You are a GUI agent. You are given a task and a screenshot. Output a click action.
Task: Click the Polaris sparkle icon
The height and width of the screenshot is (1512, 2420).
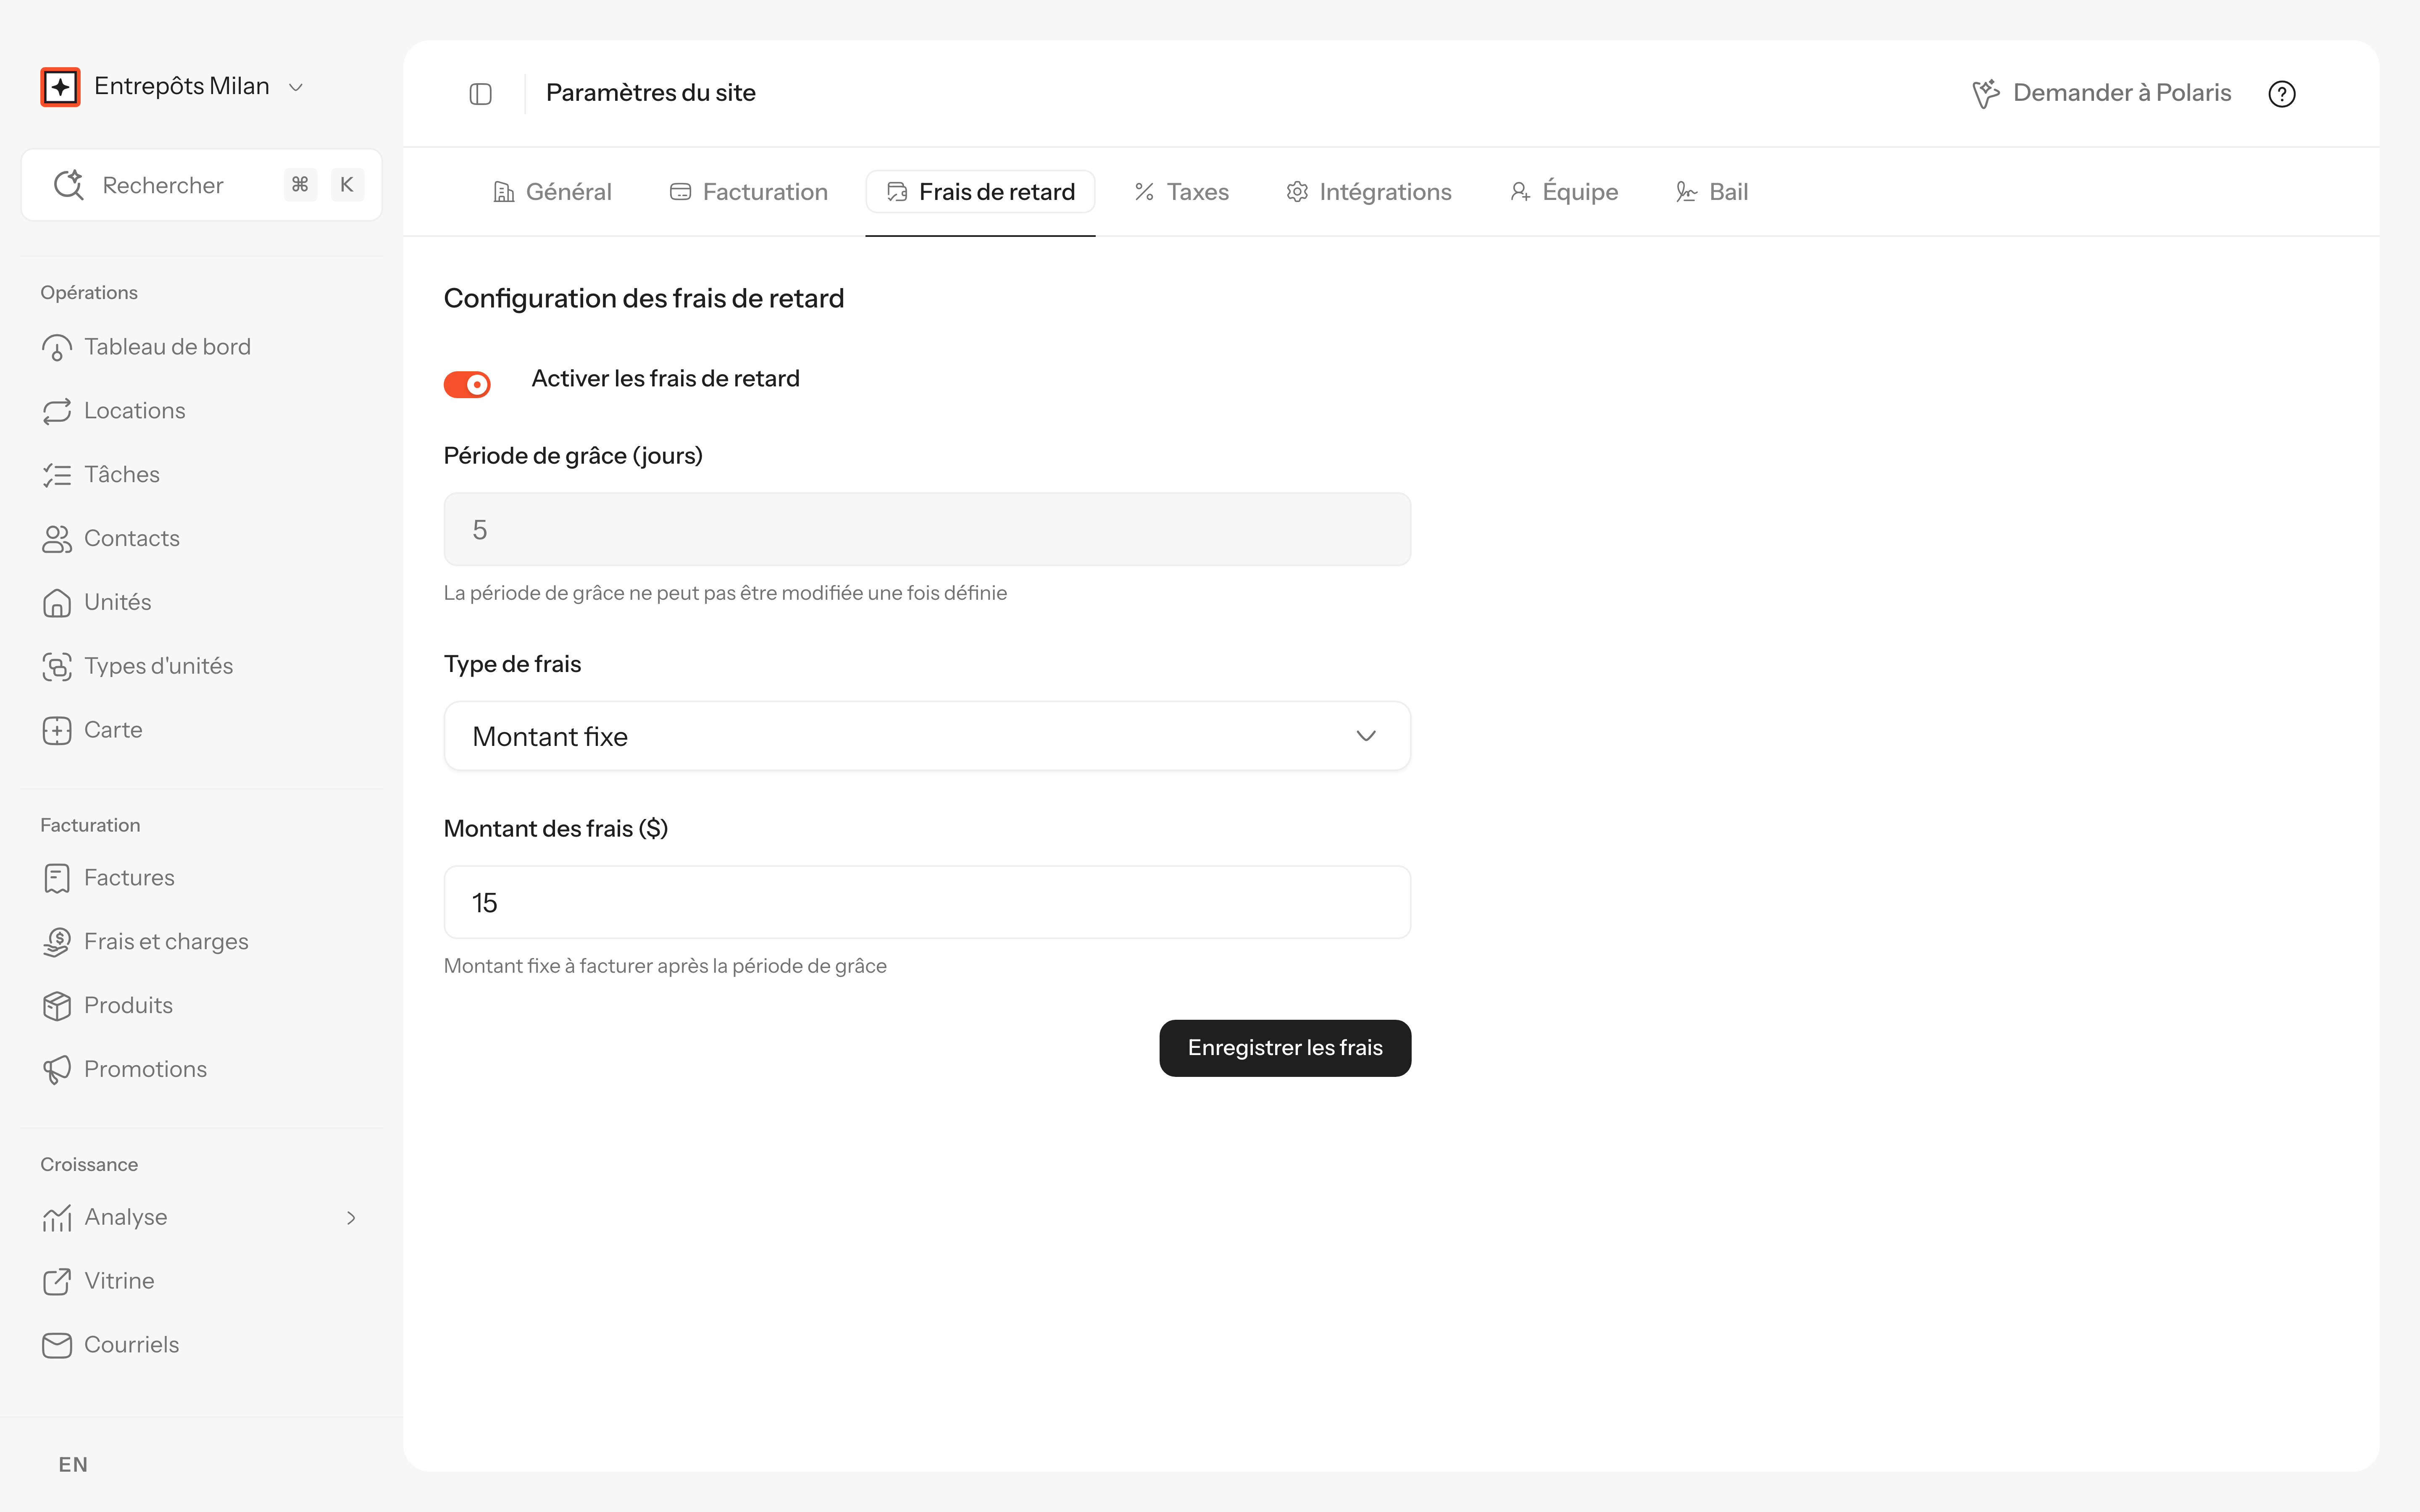coord(1985,93)
